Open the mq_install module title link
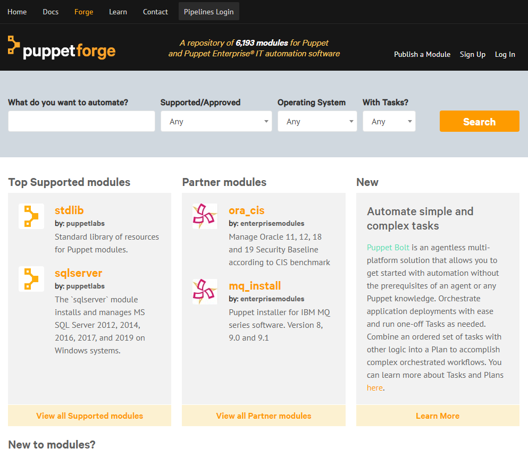Image resolution: width=528 pixels, height=449 pixels. [x=255, y=286]
